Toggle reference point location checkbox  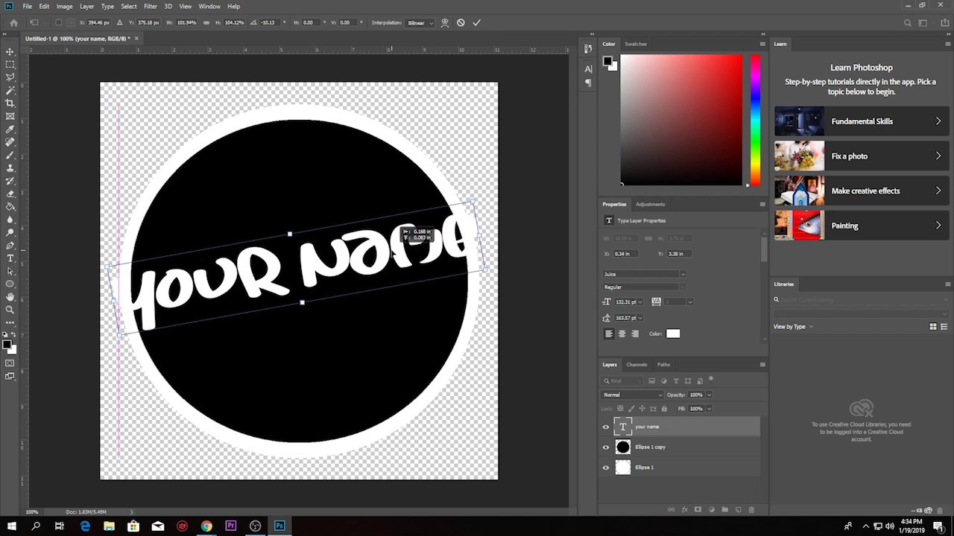59,22
